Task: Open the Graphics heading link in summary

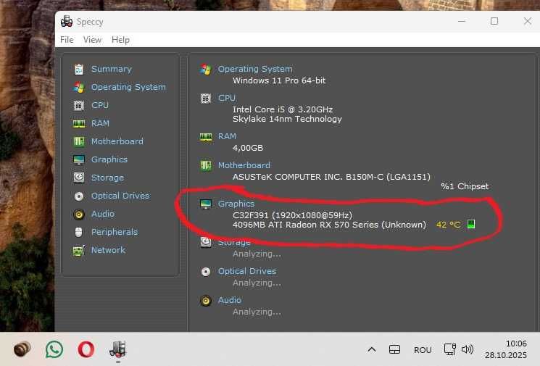Action: 236,204
